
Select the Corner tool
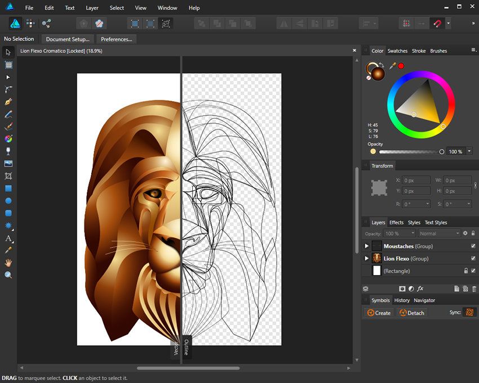click(8, 89)
